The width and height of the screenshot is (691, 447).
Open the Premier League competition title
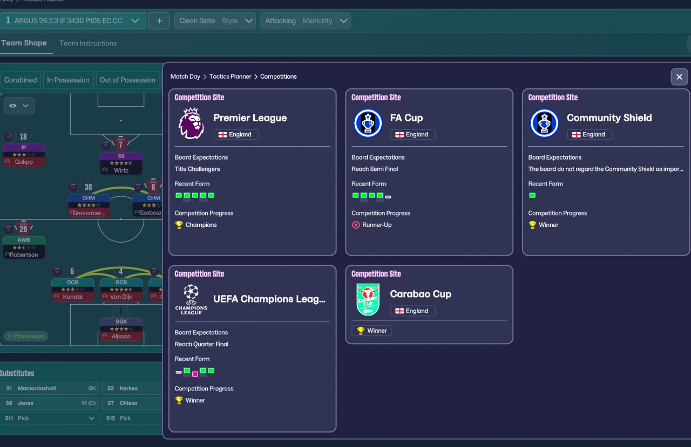tap(250, 118)
